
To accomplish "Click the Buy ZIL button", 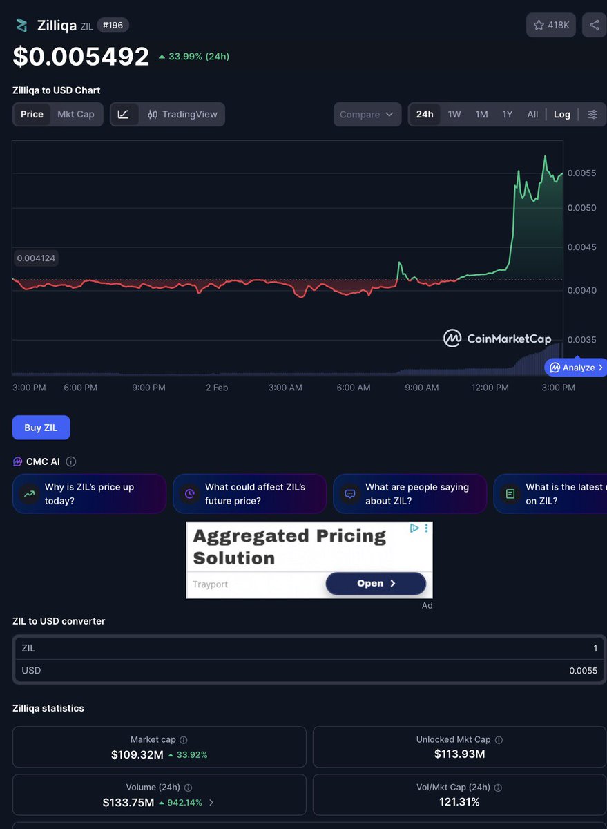I will (41, 427).
